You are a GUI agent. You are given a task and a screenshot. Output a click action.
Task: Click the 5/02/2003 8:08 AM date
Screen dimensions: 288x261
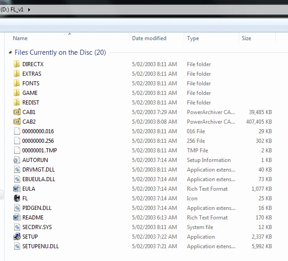pyautogui.click(x=155, y=121)
